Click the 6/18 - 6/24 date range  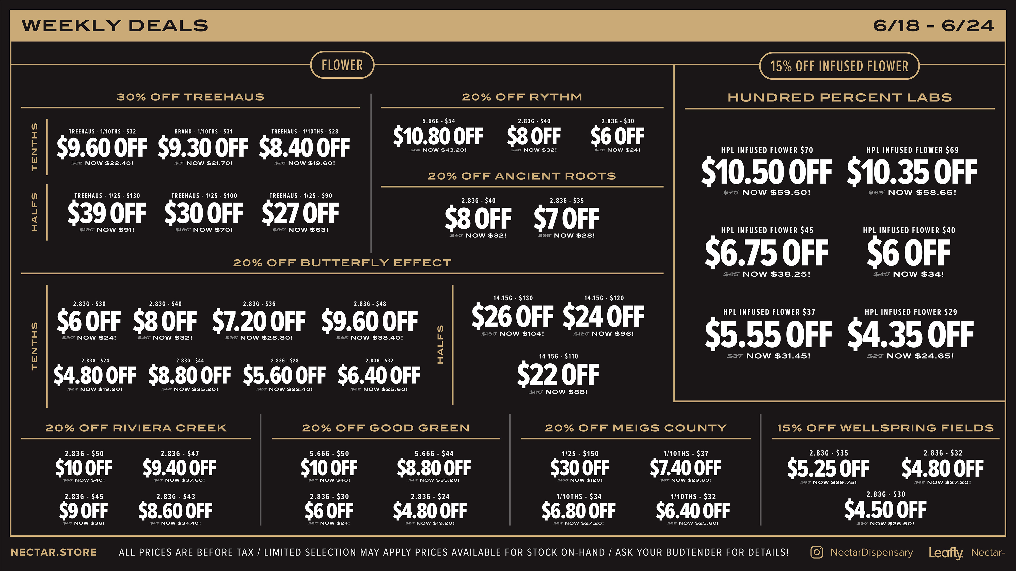(x=933, y=26)
